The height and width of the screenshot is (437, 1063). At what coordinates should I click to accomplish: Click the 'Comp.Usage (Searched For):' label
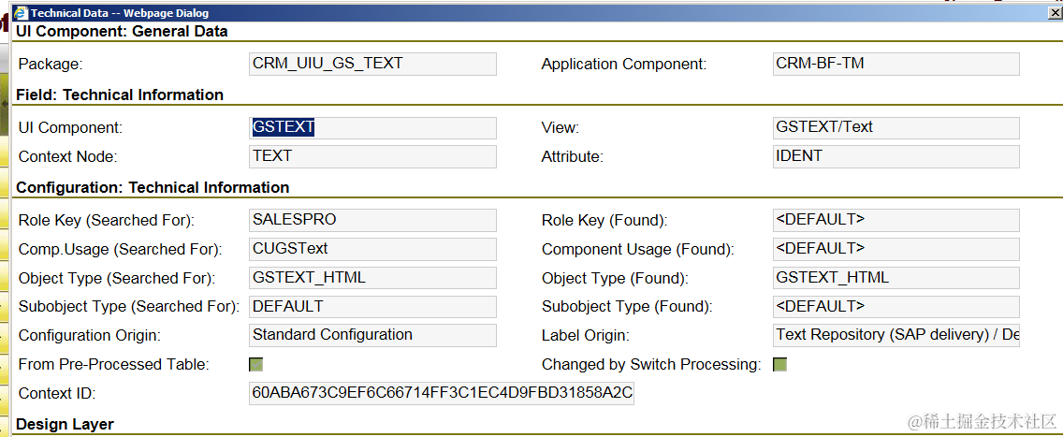point(120,249)
